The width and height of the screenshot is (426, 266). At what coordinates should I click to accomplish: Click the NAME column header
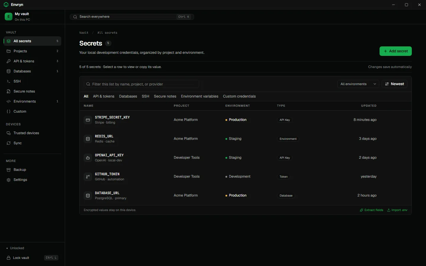(88, 106)
